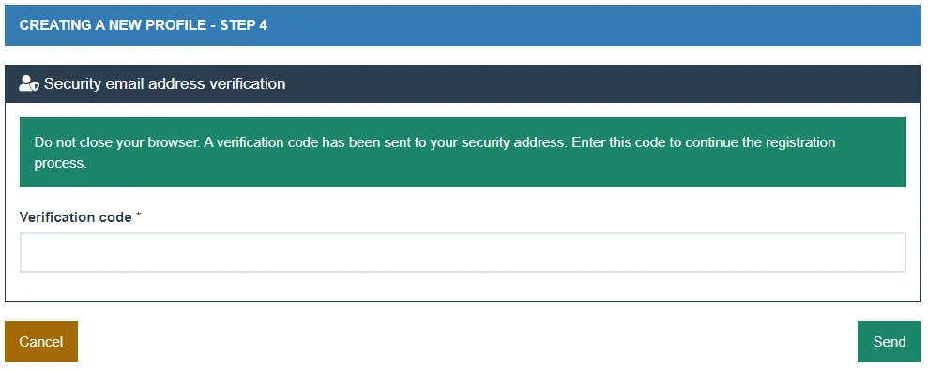Click the green verification notice banner
928x371 pixels.
click(x=463, y=153)
